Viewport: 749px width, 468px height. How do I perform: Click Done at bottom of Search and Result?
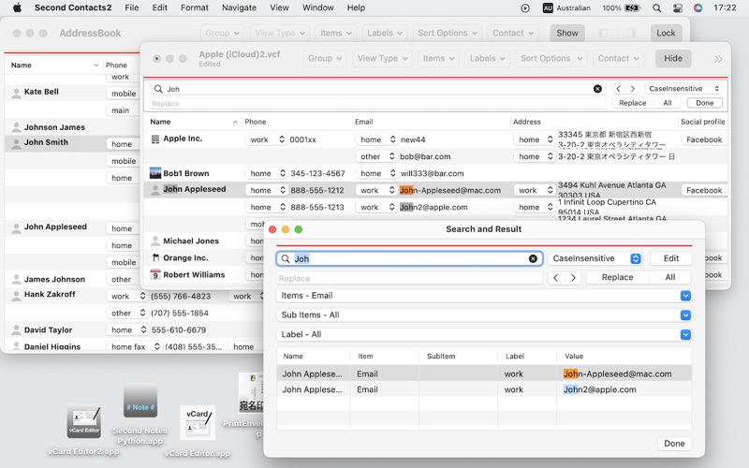[674, 443]
